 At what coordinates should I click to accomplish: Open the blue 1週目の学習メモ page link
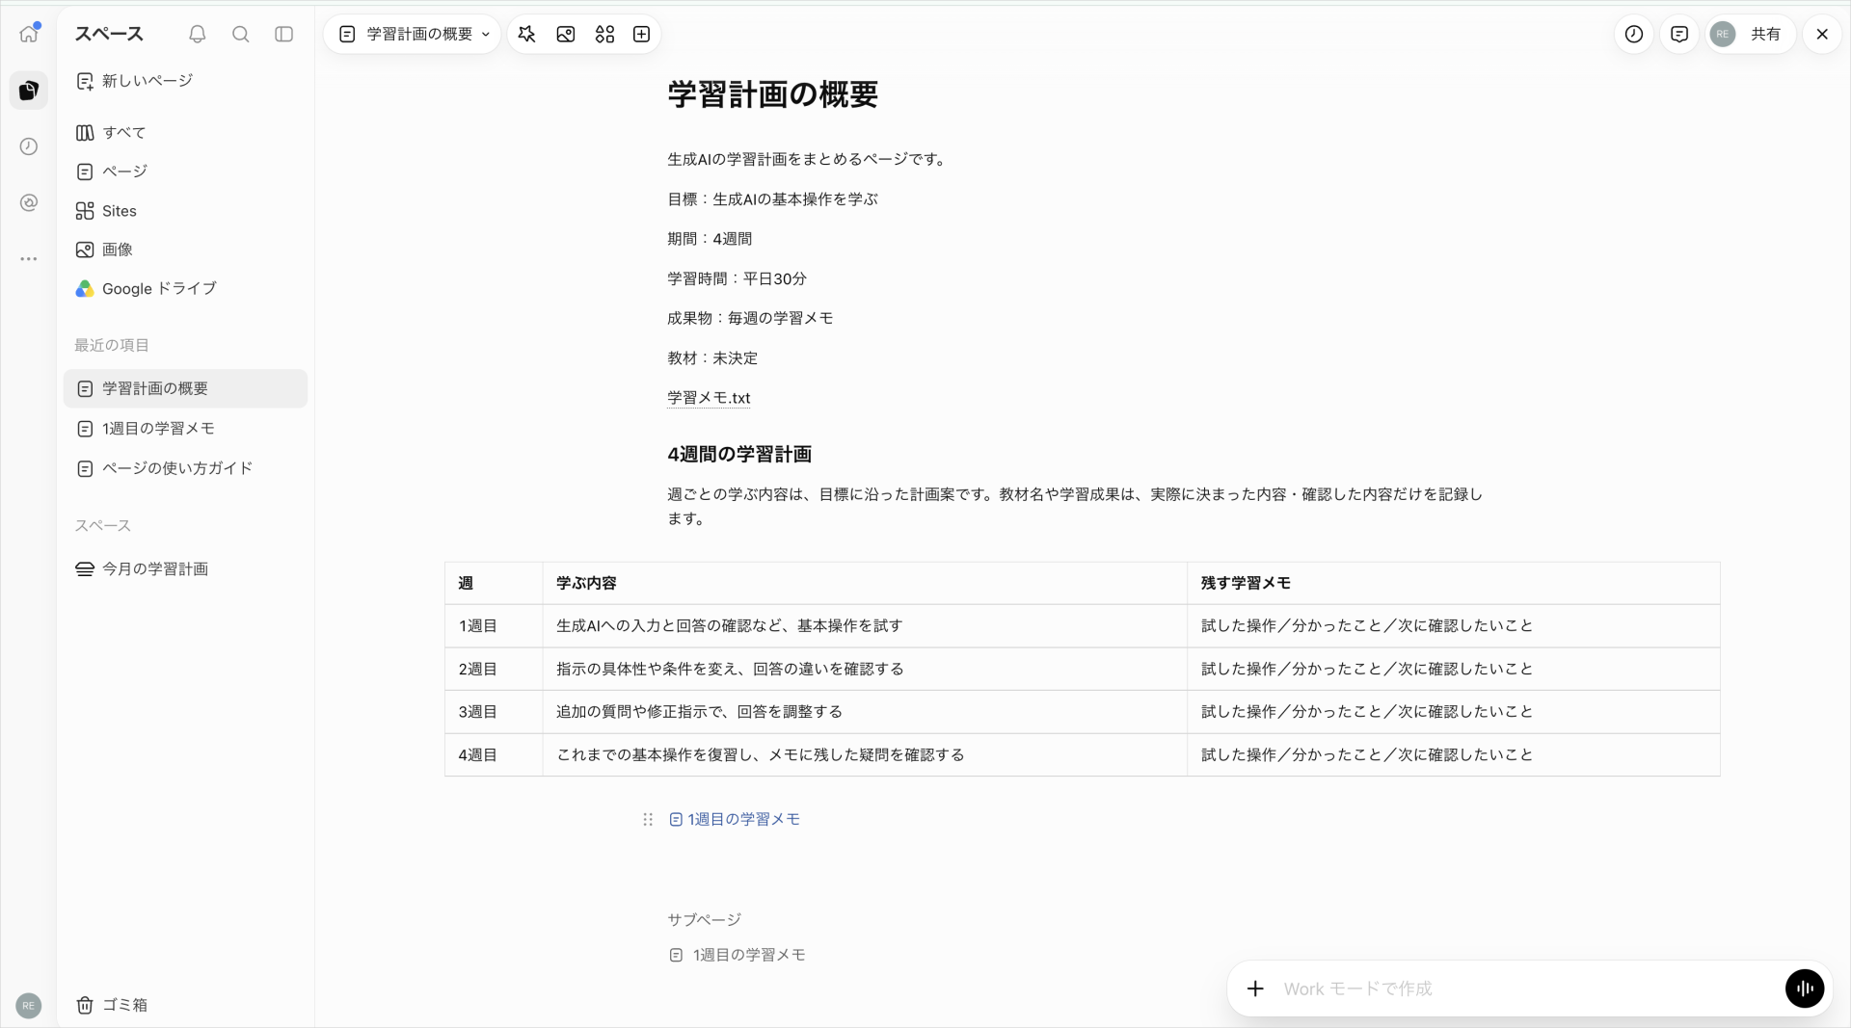(735, 819)
